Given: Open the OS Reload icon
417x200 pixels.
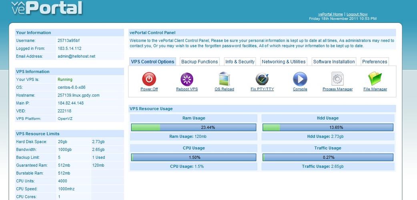Looking at the screenshot, I should tap(224, 79).
